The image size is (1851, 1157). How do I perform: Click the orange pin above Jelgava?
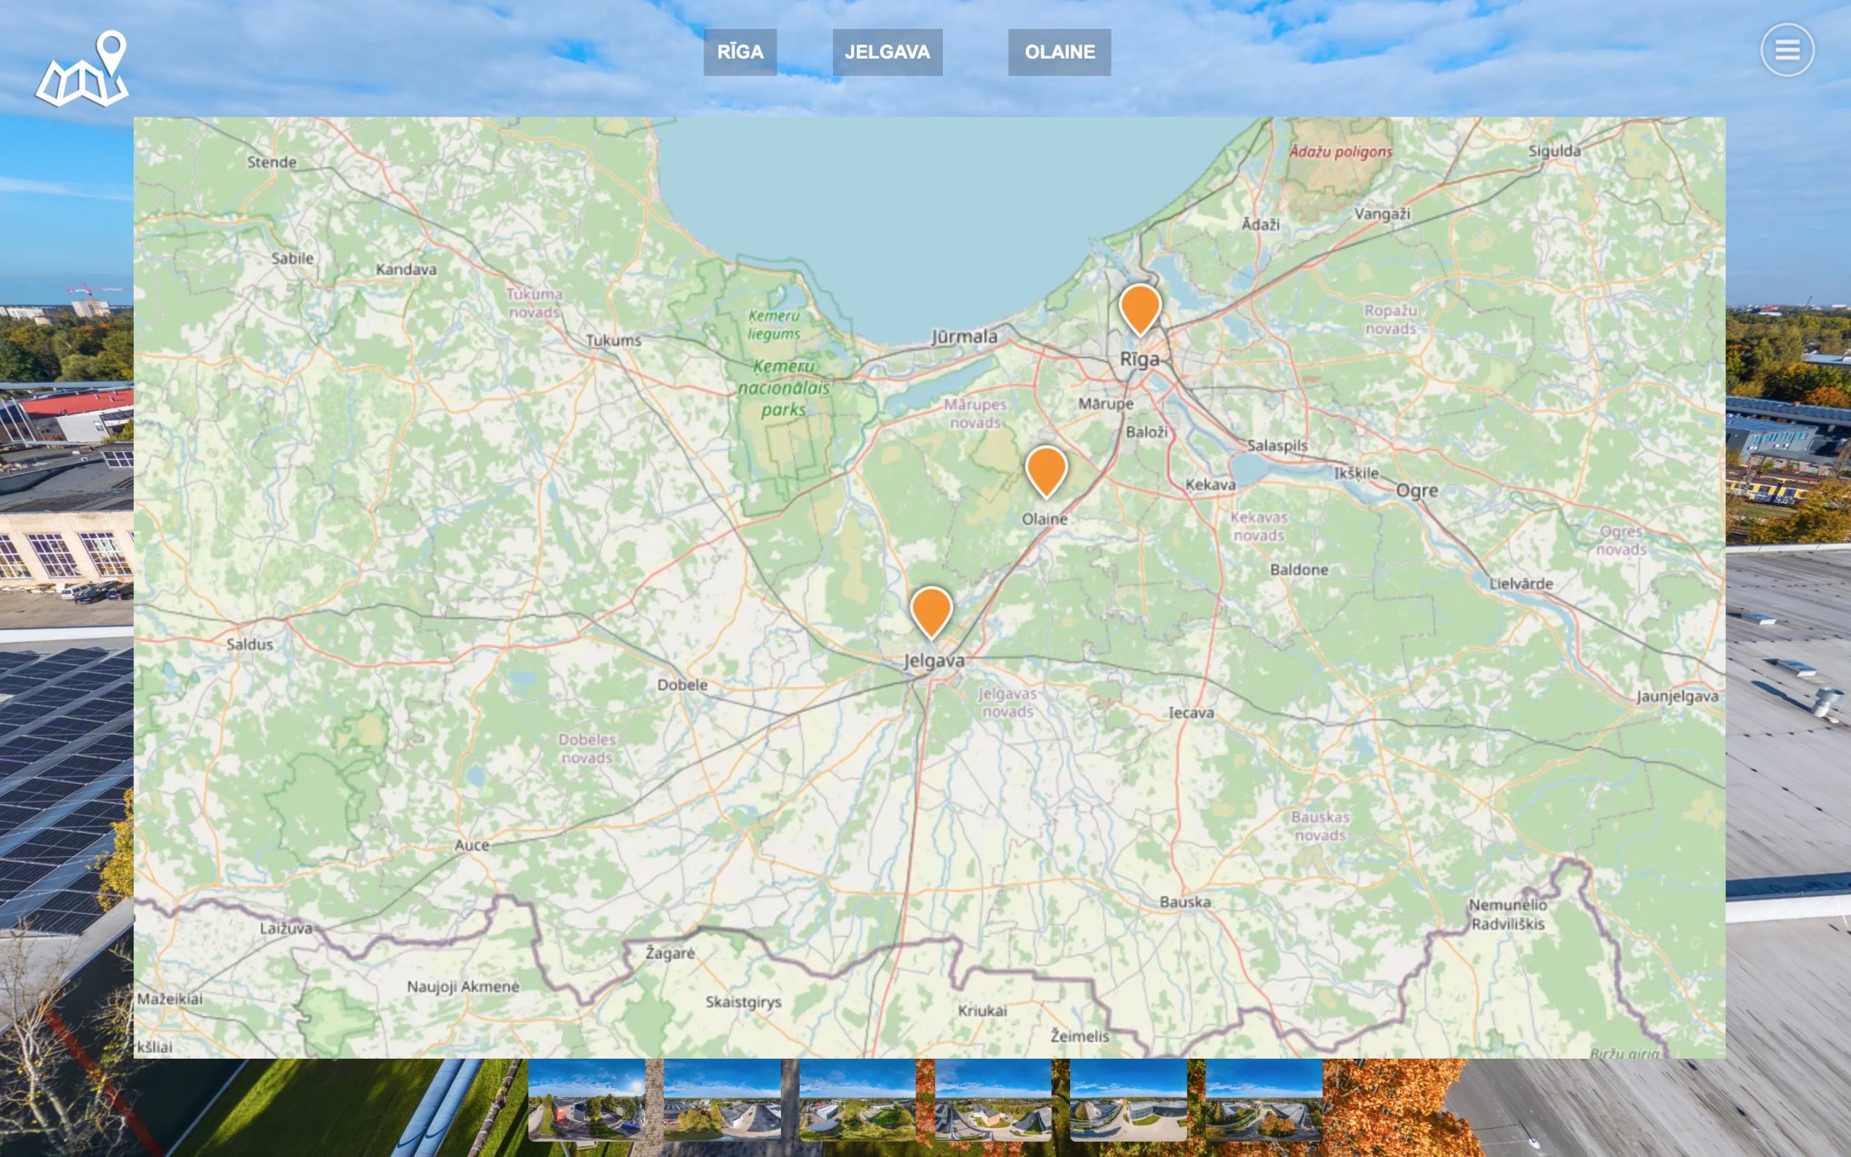pyautogui.click(x=931, y=610)
